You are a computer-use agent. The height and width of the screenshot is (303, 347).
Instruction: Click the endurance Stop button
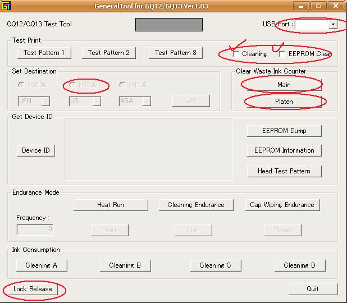point(193,230)
